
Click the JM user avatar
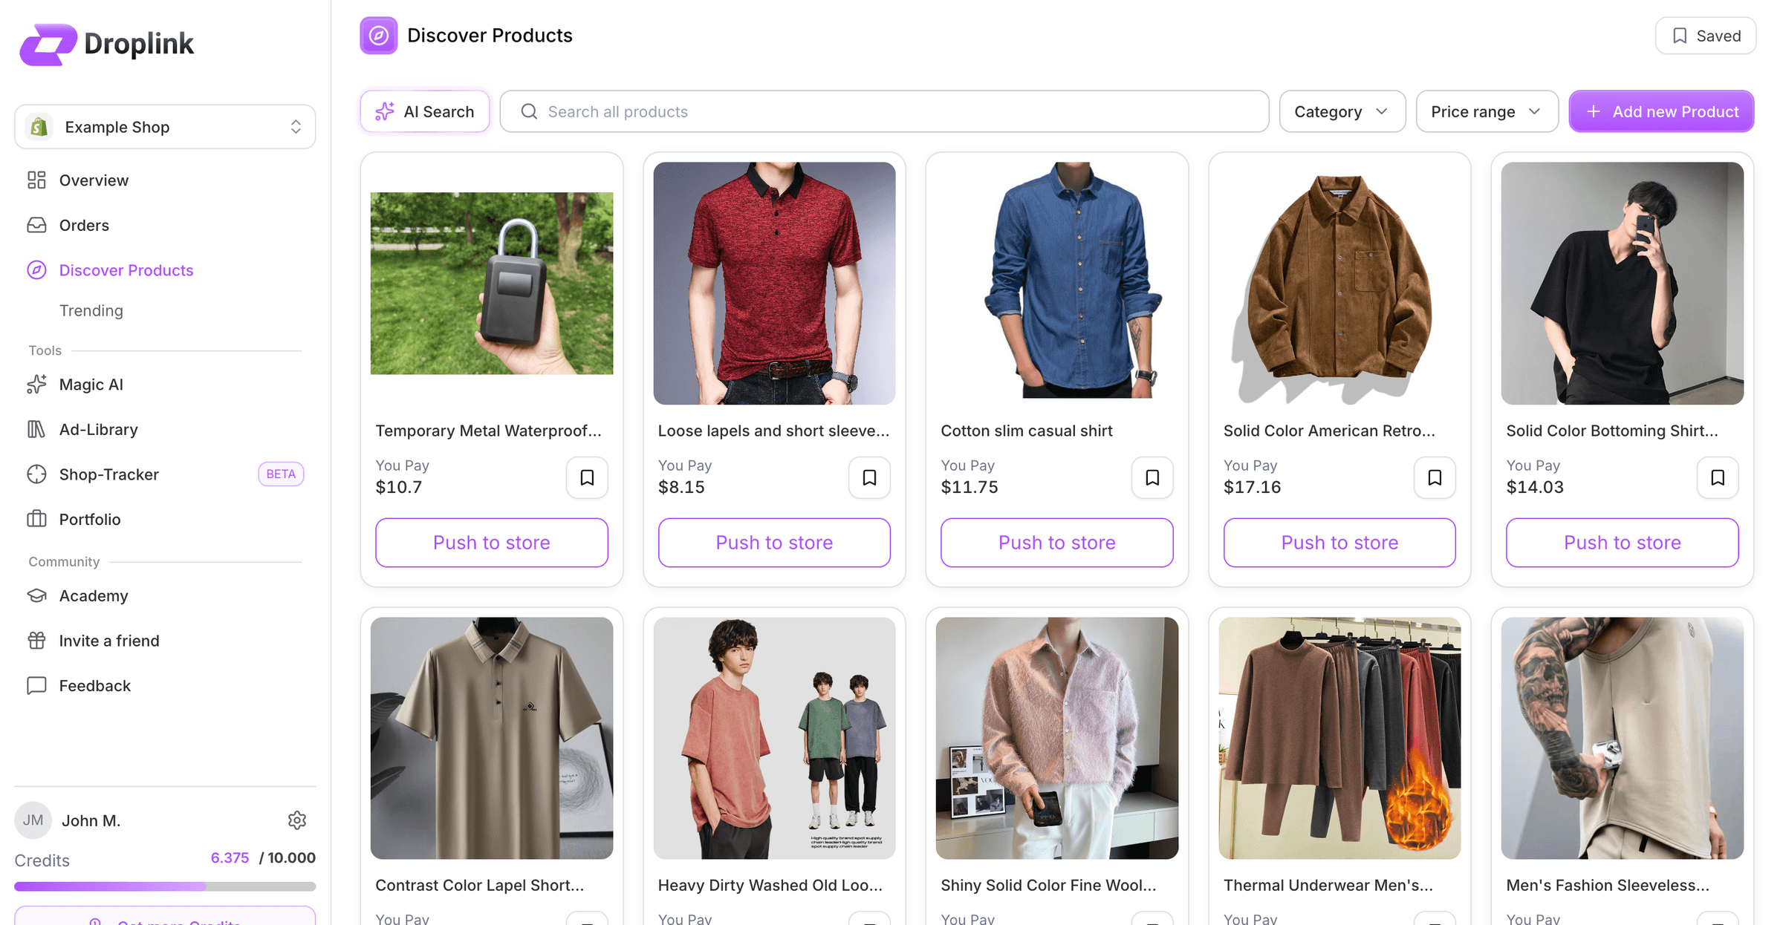(33, 820)
